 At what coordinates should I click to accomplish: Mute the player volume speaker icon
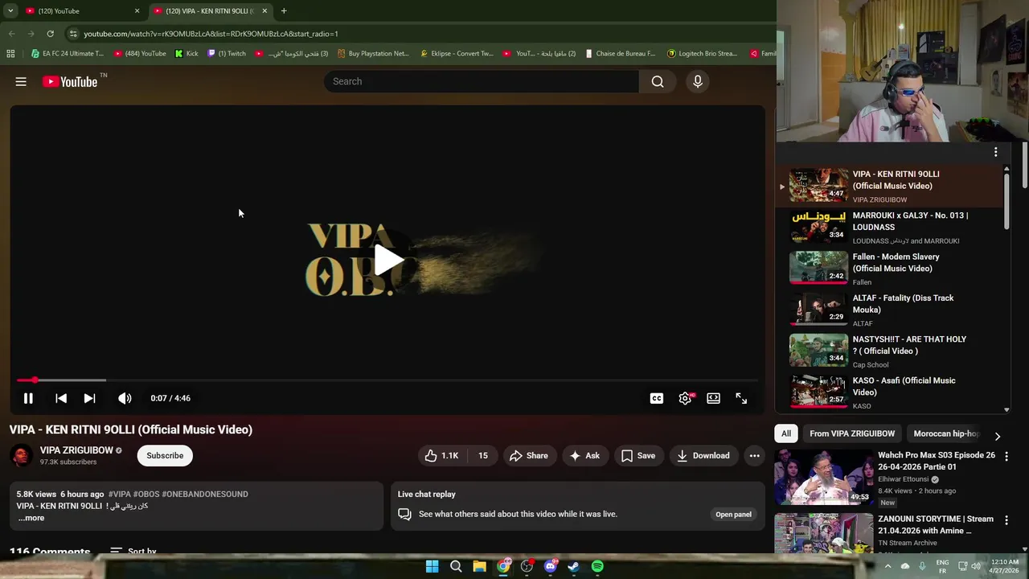pos(125,398)
